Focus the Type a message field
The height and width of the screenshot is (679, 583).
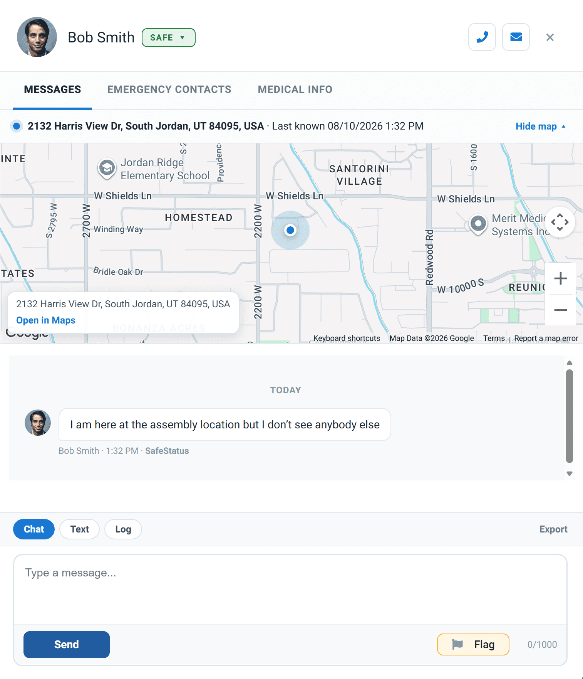pos(290,590)
